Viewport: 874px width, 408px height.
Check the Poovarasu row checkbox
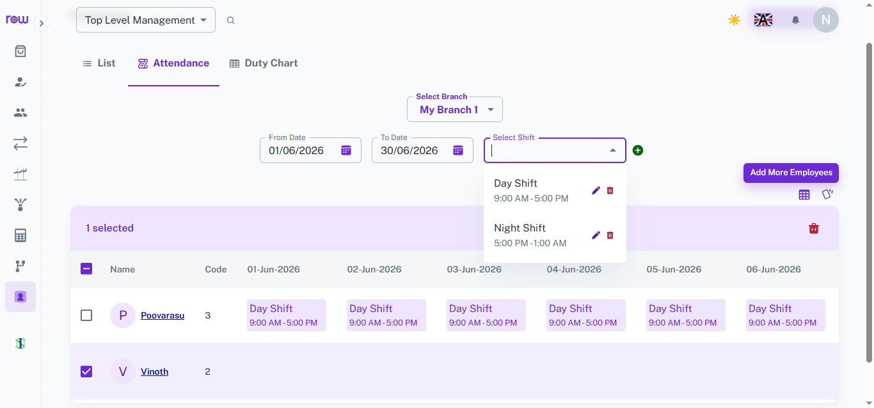click(86, 315)
